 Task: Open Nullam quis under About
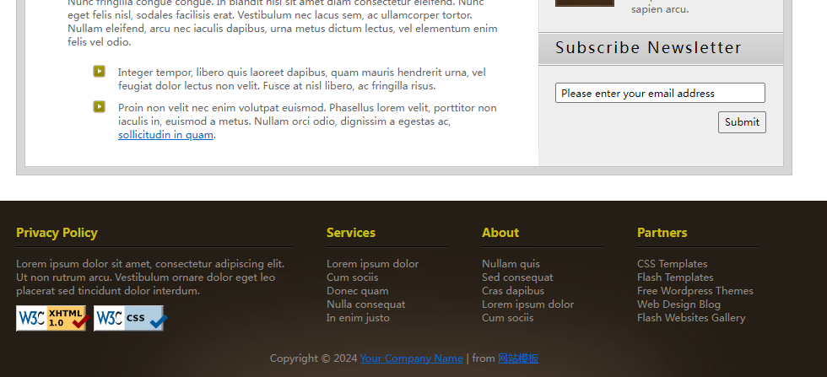[511, 264]
